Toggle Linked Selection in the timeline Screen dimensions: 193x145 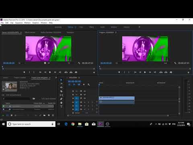[x=79, y=85]
